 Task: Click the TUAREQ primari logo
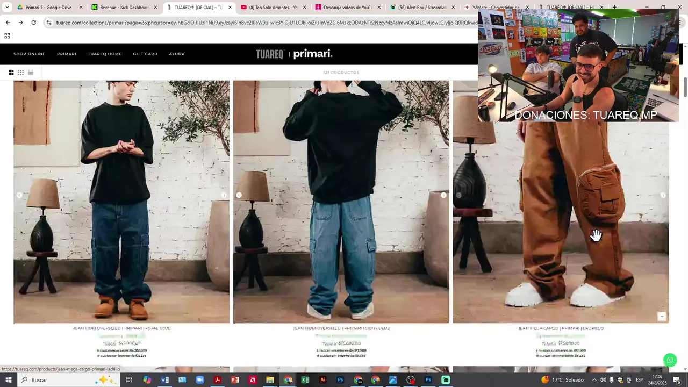coord(294,54)
